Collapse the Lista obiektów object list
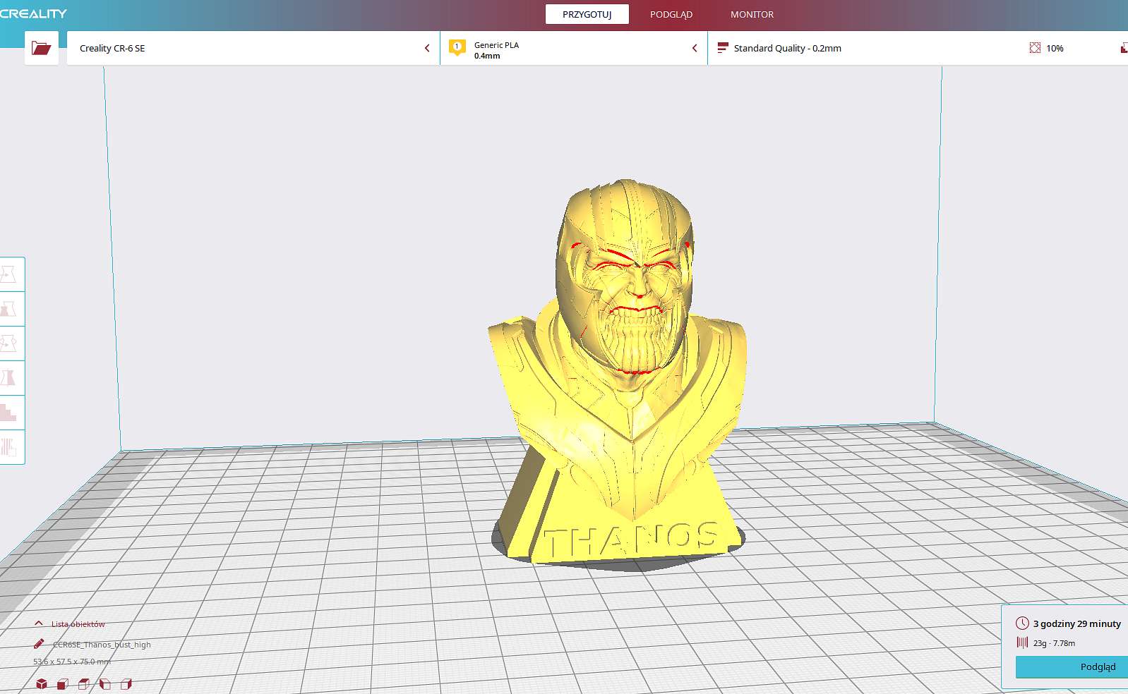 (70, 623)
